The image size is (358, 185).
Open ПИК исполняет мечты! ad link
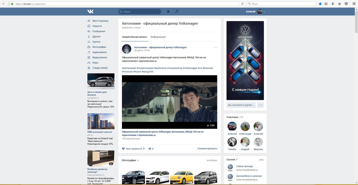coord(100,132)
